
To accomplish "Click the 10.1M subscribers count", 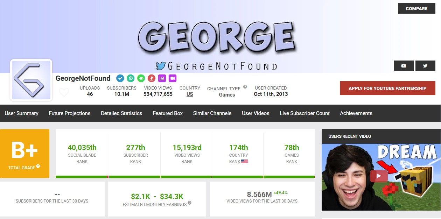I will pyautogui.click(x=122, y=94).
